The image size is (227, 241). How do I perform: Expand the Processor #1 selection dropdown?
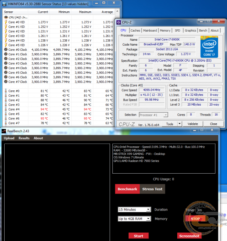tap(166, 115)
